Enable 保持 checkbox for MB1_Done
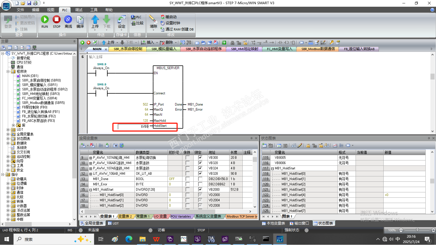Viewport: 436px width, 245px height. tap(187, 179)
